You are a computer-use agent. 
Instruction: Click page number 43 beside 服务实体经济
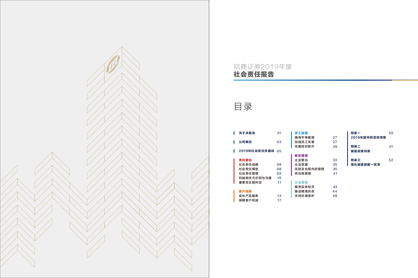pos(335,187)
